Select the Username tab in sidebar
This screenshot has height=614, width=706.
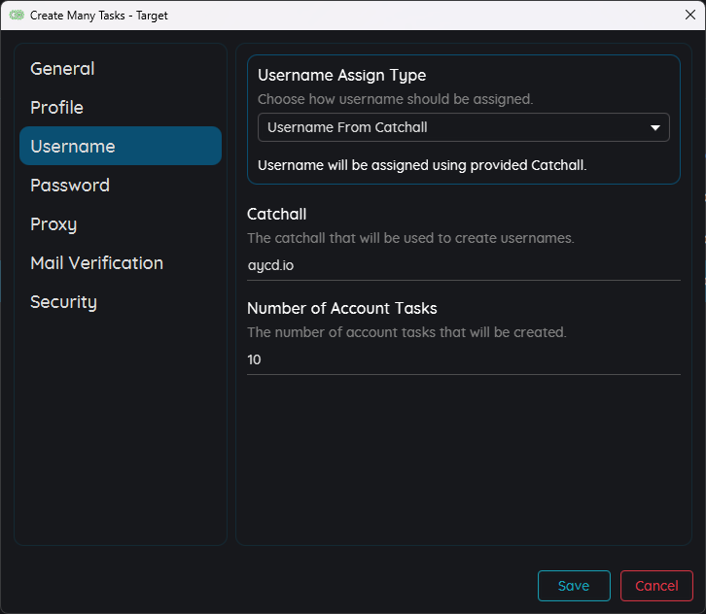tap(121, 147)
